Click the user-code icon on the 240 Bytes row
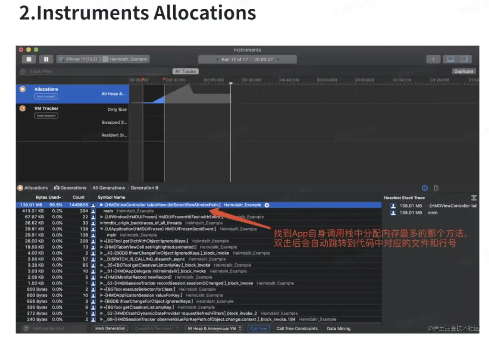 coord(93,320)
